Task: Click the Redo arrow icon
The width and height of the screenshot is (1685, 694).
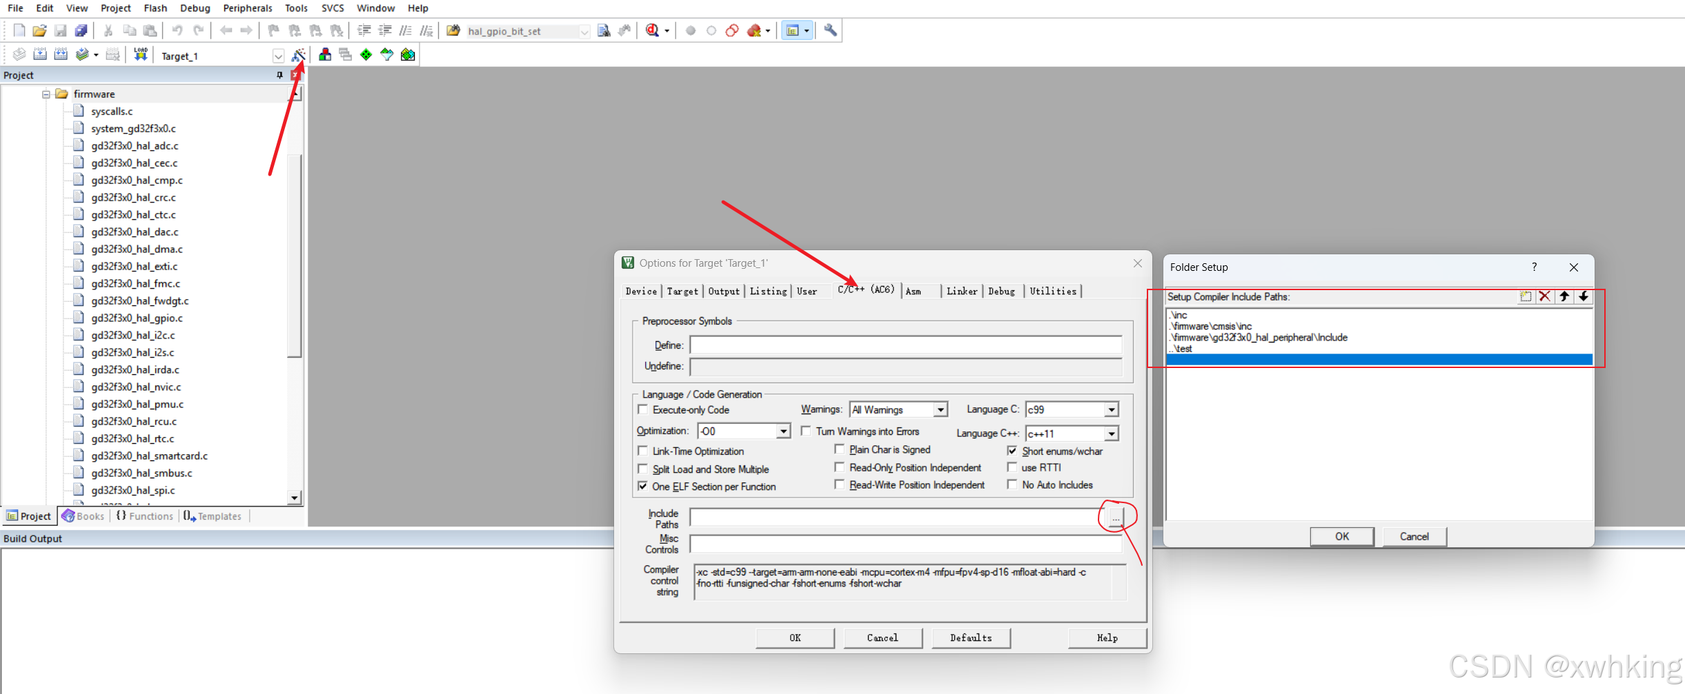Action: (198, 30)
